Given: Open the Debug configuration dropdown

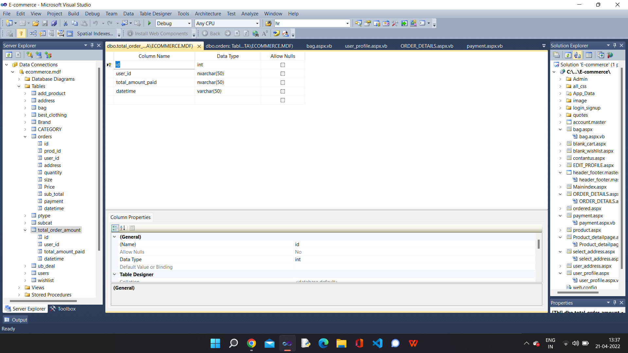Looking at the screenshot, I should point(189,23).
